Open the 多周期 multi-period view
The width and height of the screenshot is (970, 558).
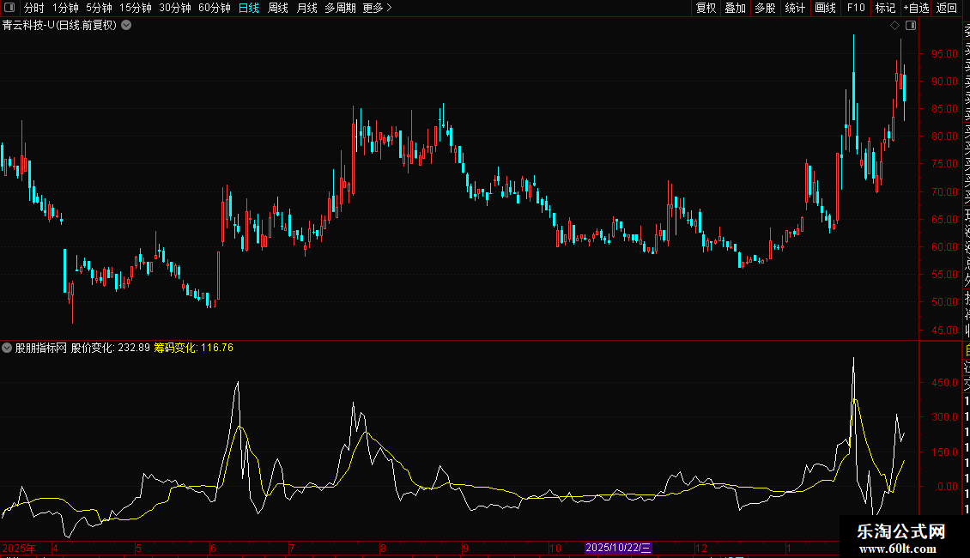click(340, 8)
